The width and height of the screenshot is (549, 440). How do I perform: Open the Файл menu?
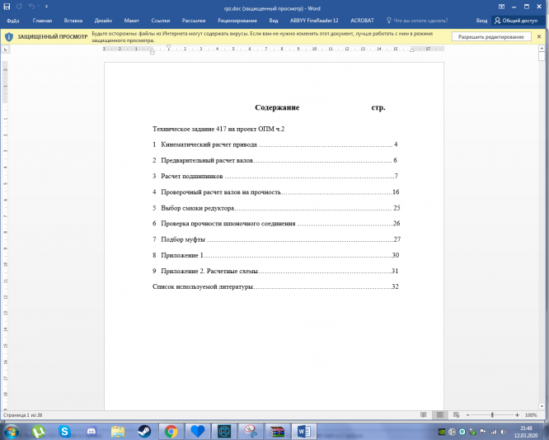[13, 21]
